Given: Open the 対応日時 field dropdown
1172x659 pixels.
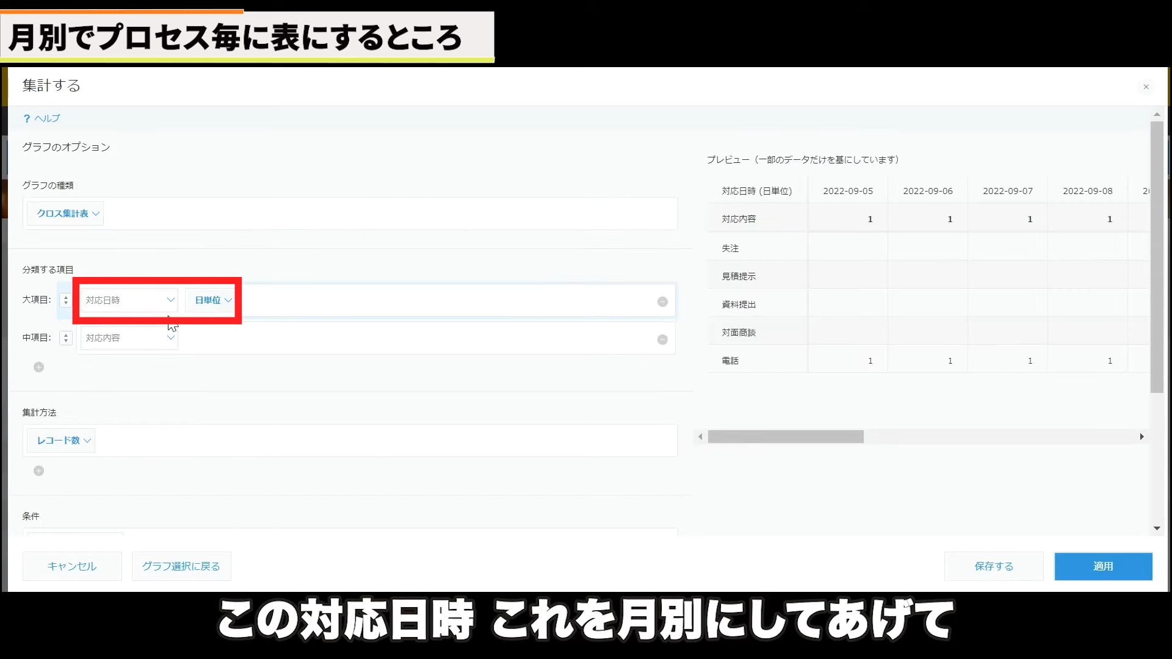Looking at the screenshot, I should click(x=129, y=300).
